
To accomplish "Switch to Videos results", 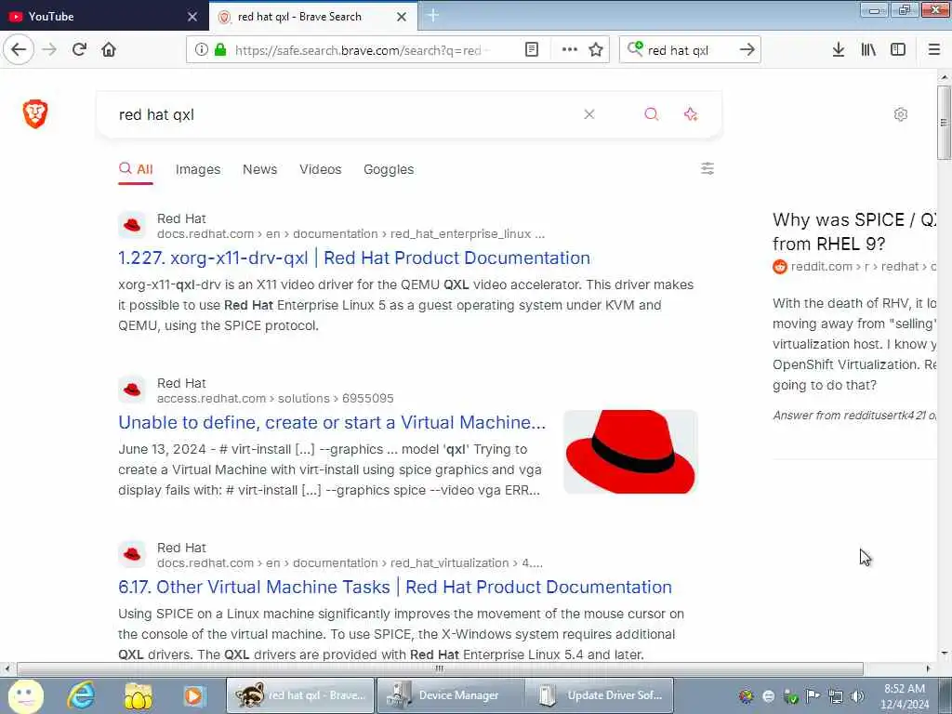I will click(x=321, y=169).
